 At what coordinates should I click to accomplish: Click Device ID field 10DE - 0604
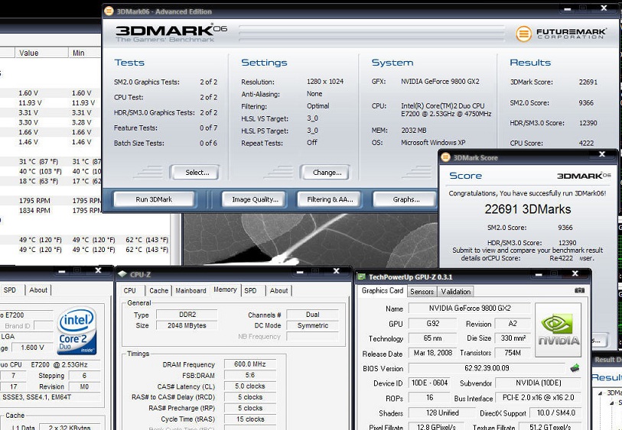(430, 383)
